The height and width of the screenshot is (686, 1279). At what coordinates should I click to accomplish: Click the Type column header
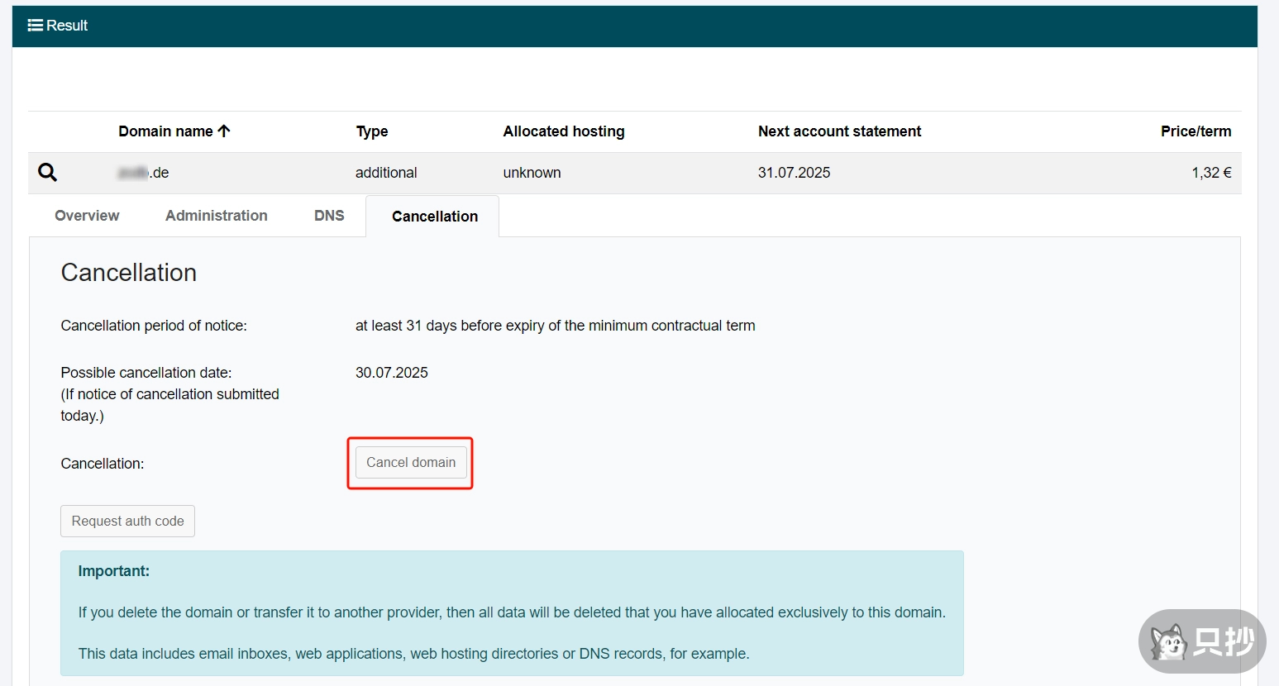(372, 131)
